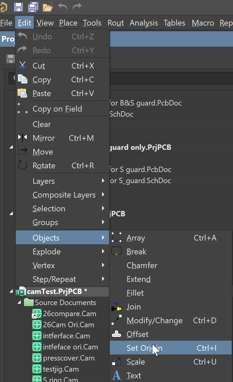The image size is (233, 382).
Task: Click Set Origin in Objects submenu
Action: tap(144, 348)
